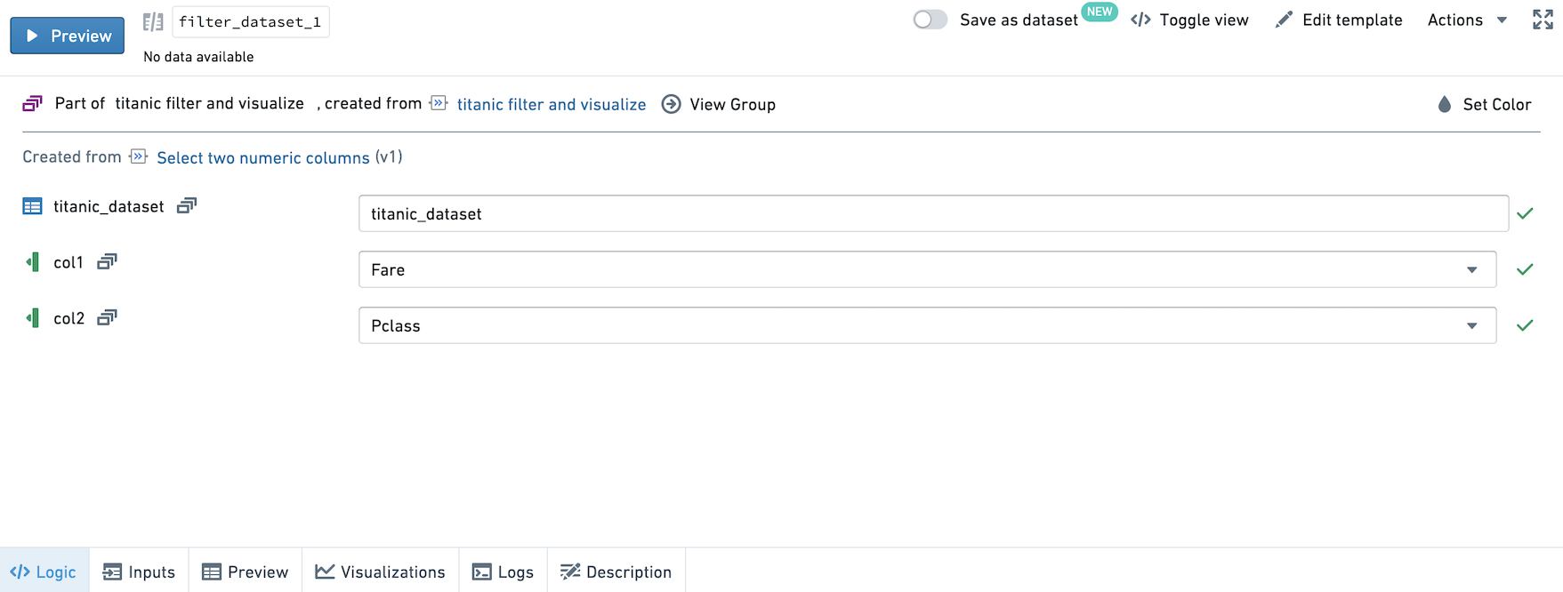Click the purple template group icon
Screen dimensions: 1563x592
click(x=33, y=104)
